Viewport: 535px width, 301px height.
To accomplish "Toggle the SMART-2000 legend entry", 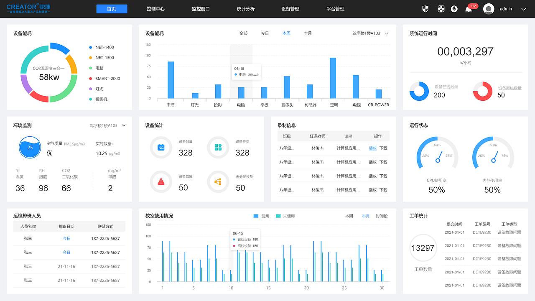I will [104, 79].
